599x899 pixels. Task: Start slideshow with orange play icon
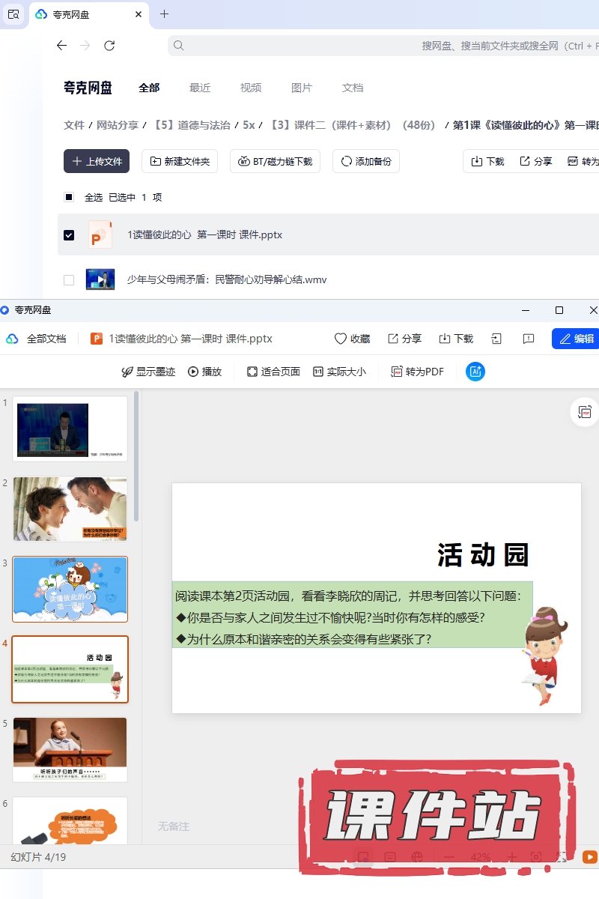[x=590, y=857]
